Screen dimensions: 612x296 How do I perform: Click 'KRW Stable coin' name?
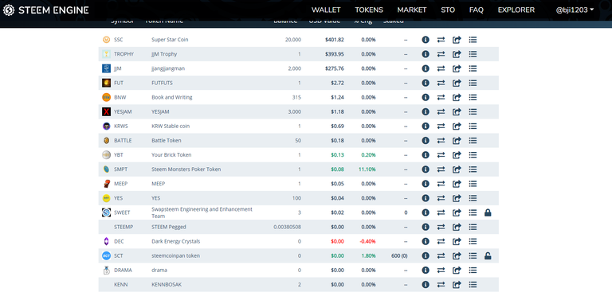[x=171, y=127]
